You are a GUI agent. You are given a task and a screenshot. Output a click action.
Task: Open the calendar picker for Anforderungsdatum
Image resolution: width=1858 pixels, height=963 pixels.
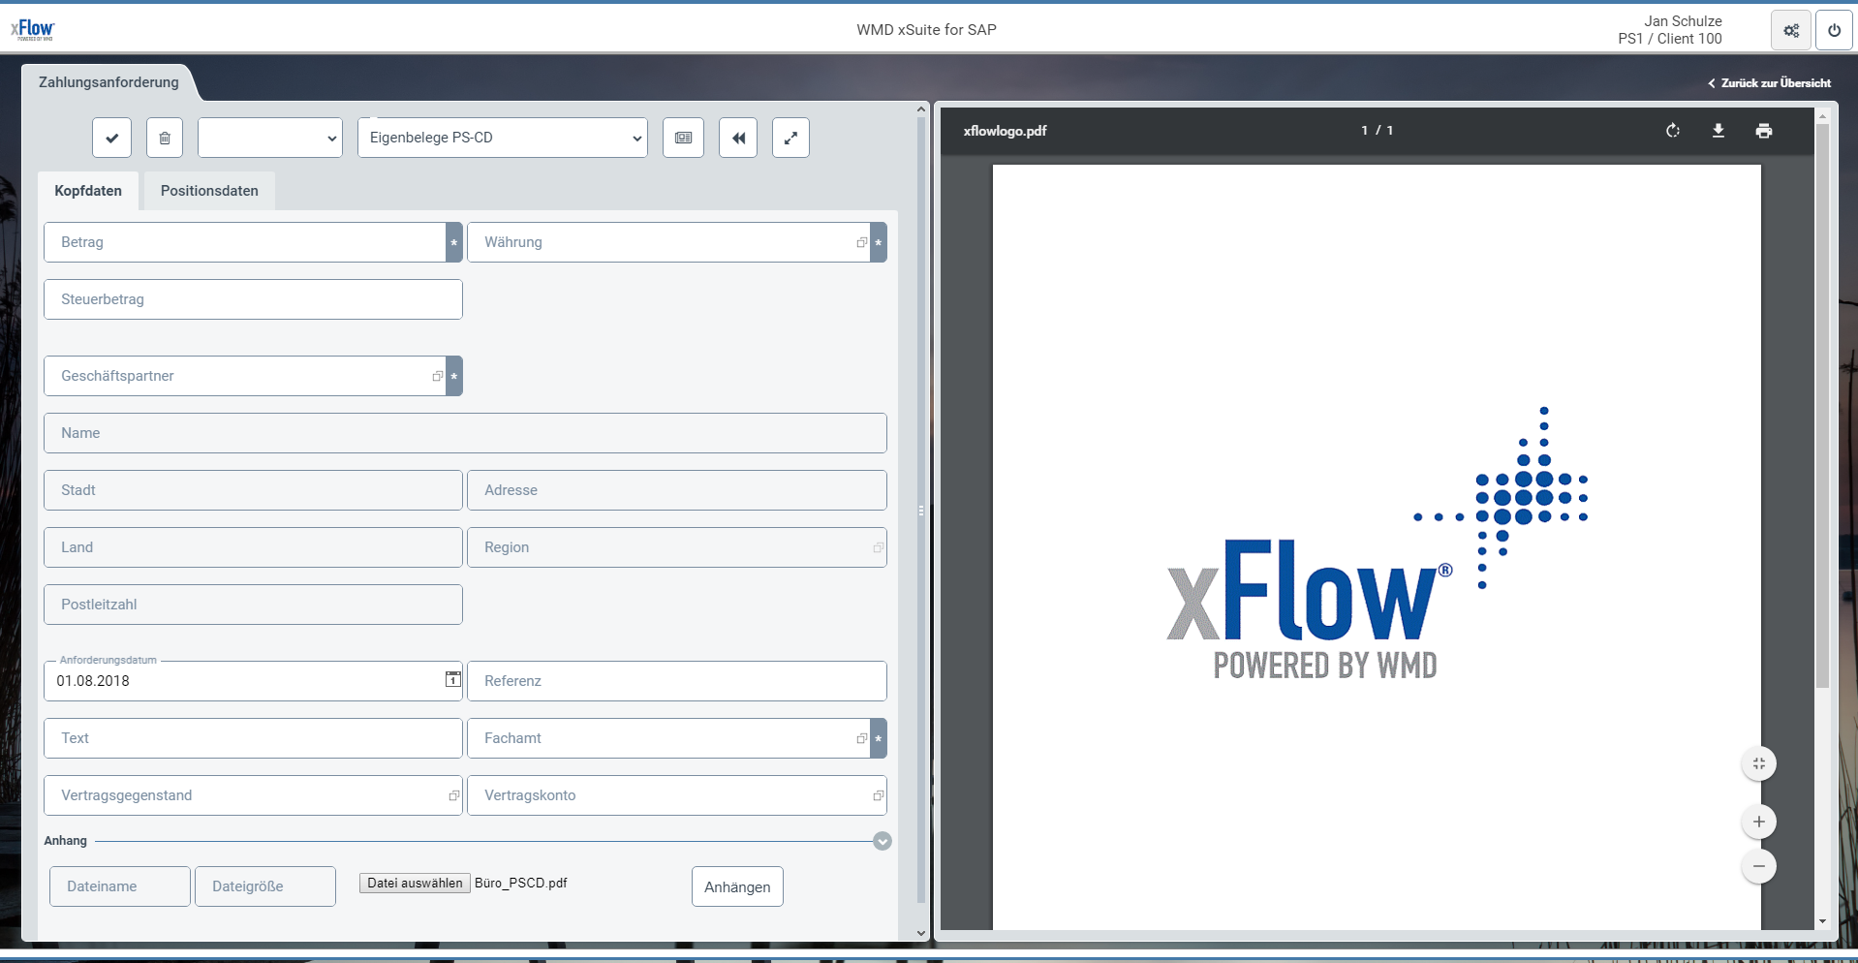pos(451,680)
